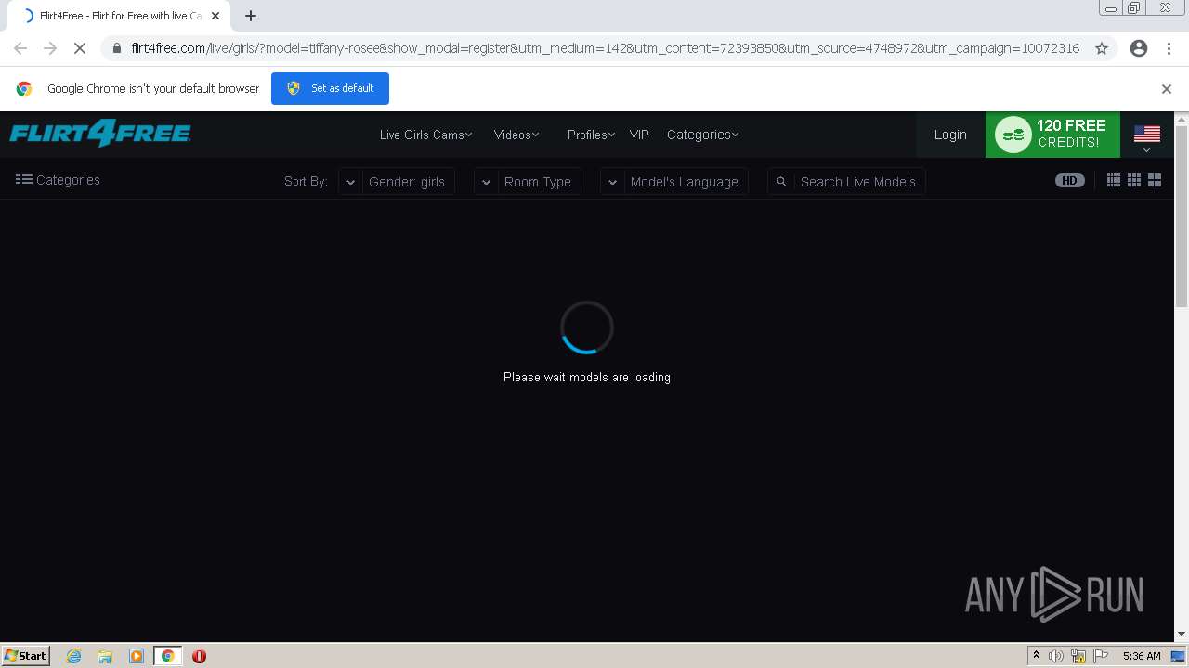Screen dimensions: 1189x668
Task: Open the Windows Start menu
Action: [x=26, y=656]
